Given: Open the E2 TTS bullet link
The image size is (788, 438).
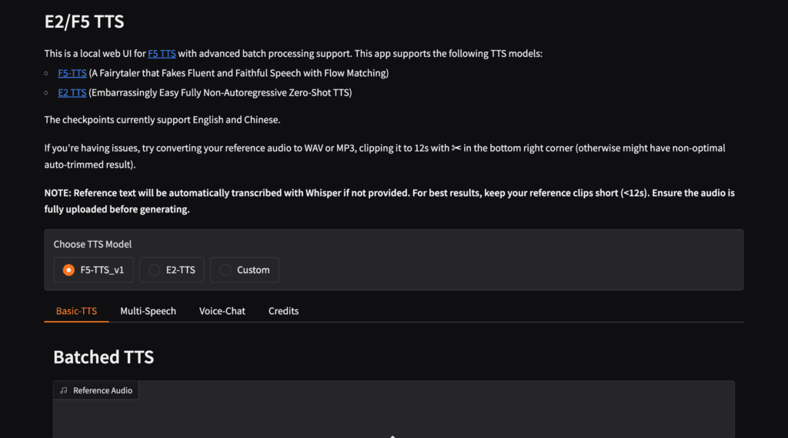Looking at the screenshot, I should point(72,92).
